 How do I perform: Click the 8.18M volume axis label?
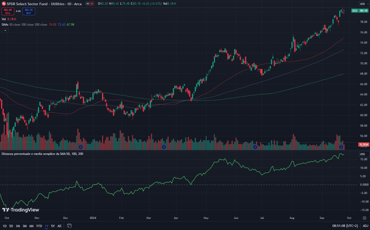tap(364, 145)
